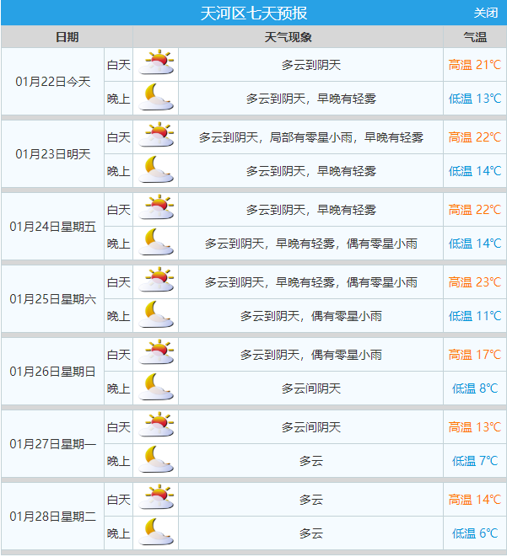Click the daytime weather icon for 01月25日
Image resolution: width=507 pixels, height=557 pixels.
156,281
